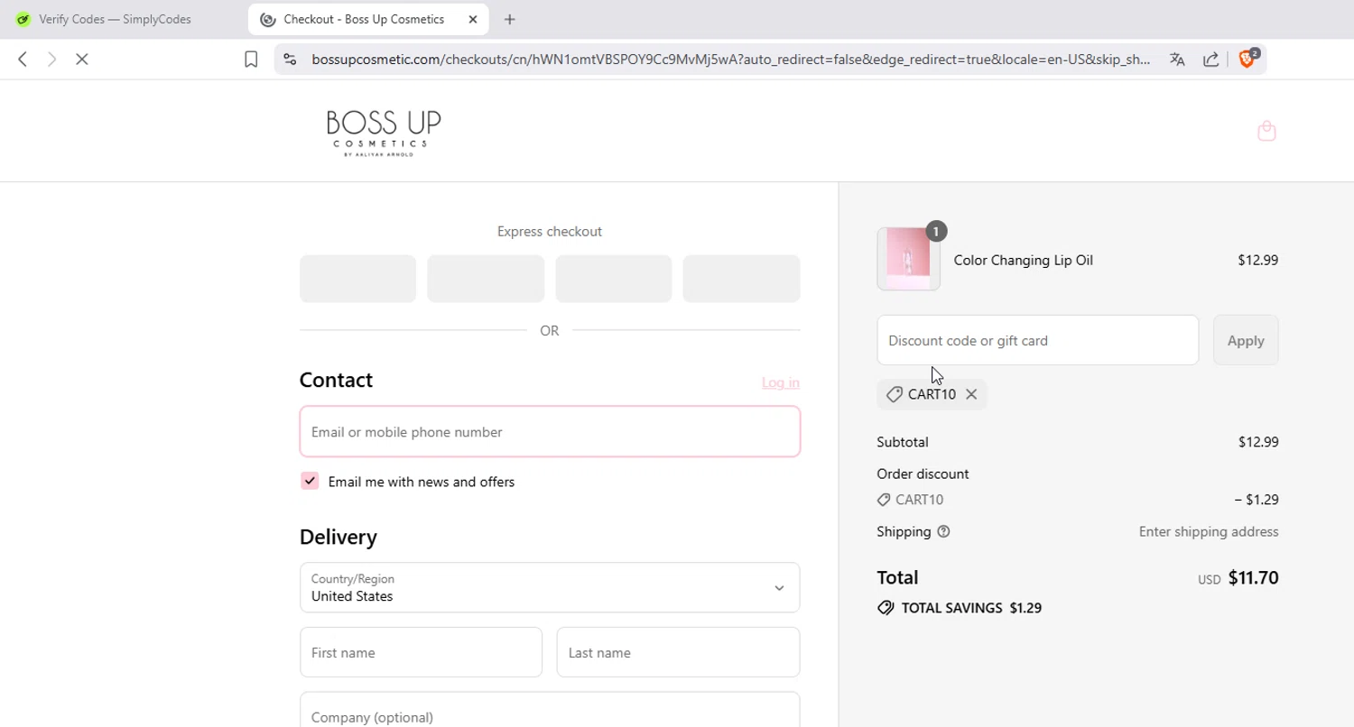1354x727 pixels.
Task: Open a new browser tab
Action: coord(510,19)
